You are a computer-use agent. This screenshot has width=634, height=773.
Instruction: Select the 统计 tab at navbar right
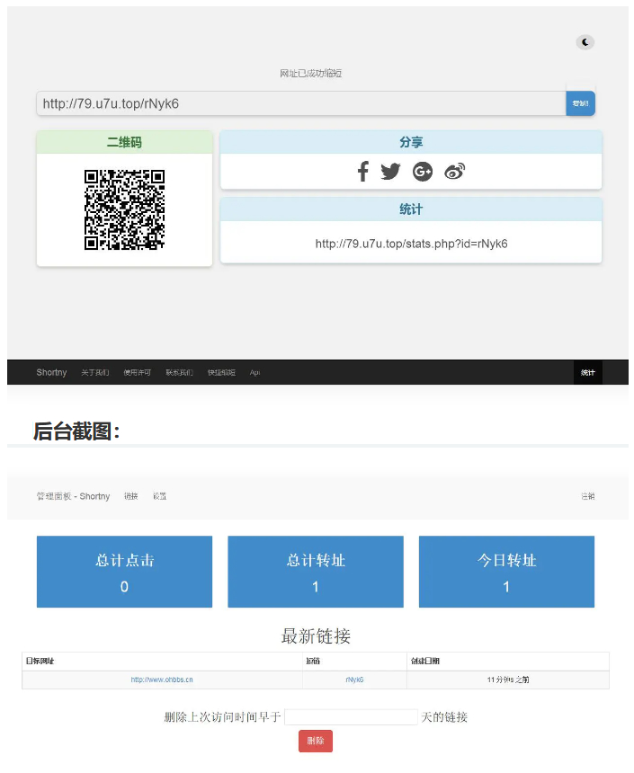point(587,372)
